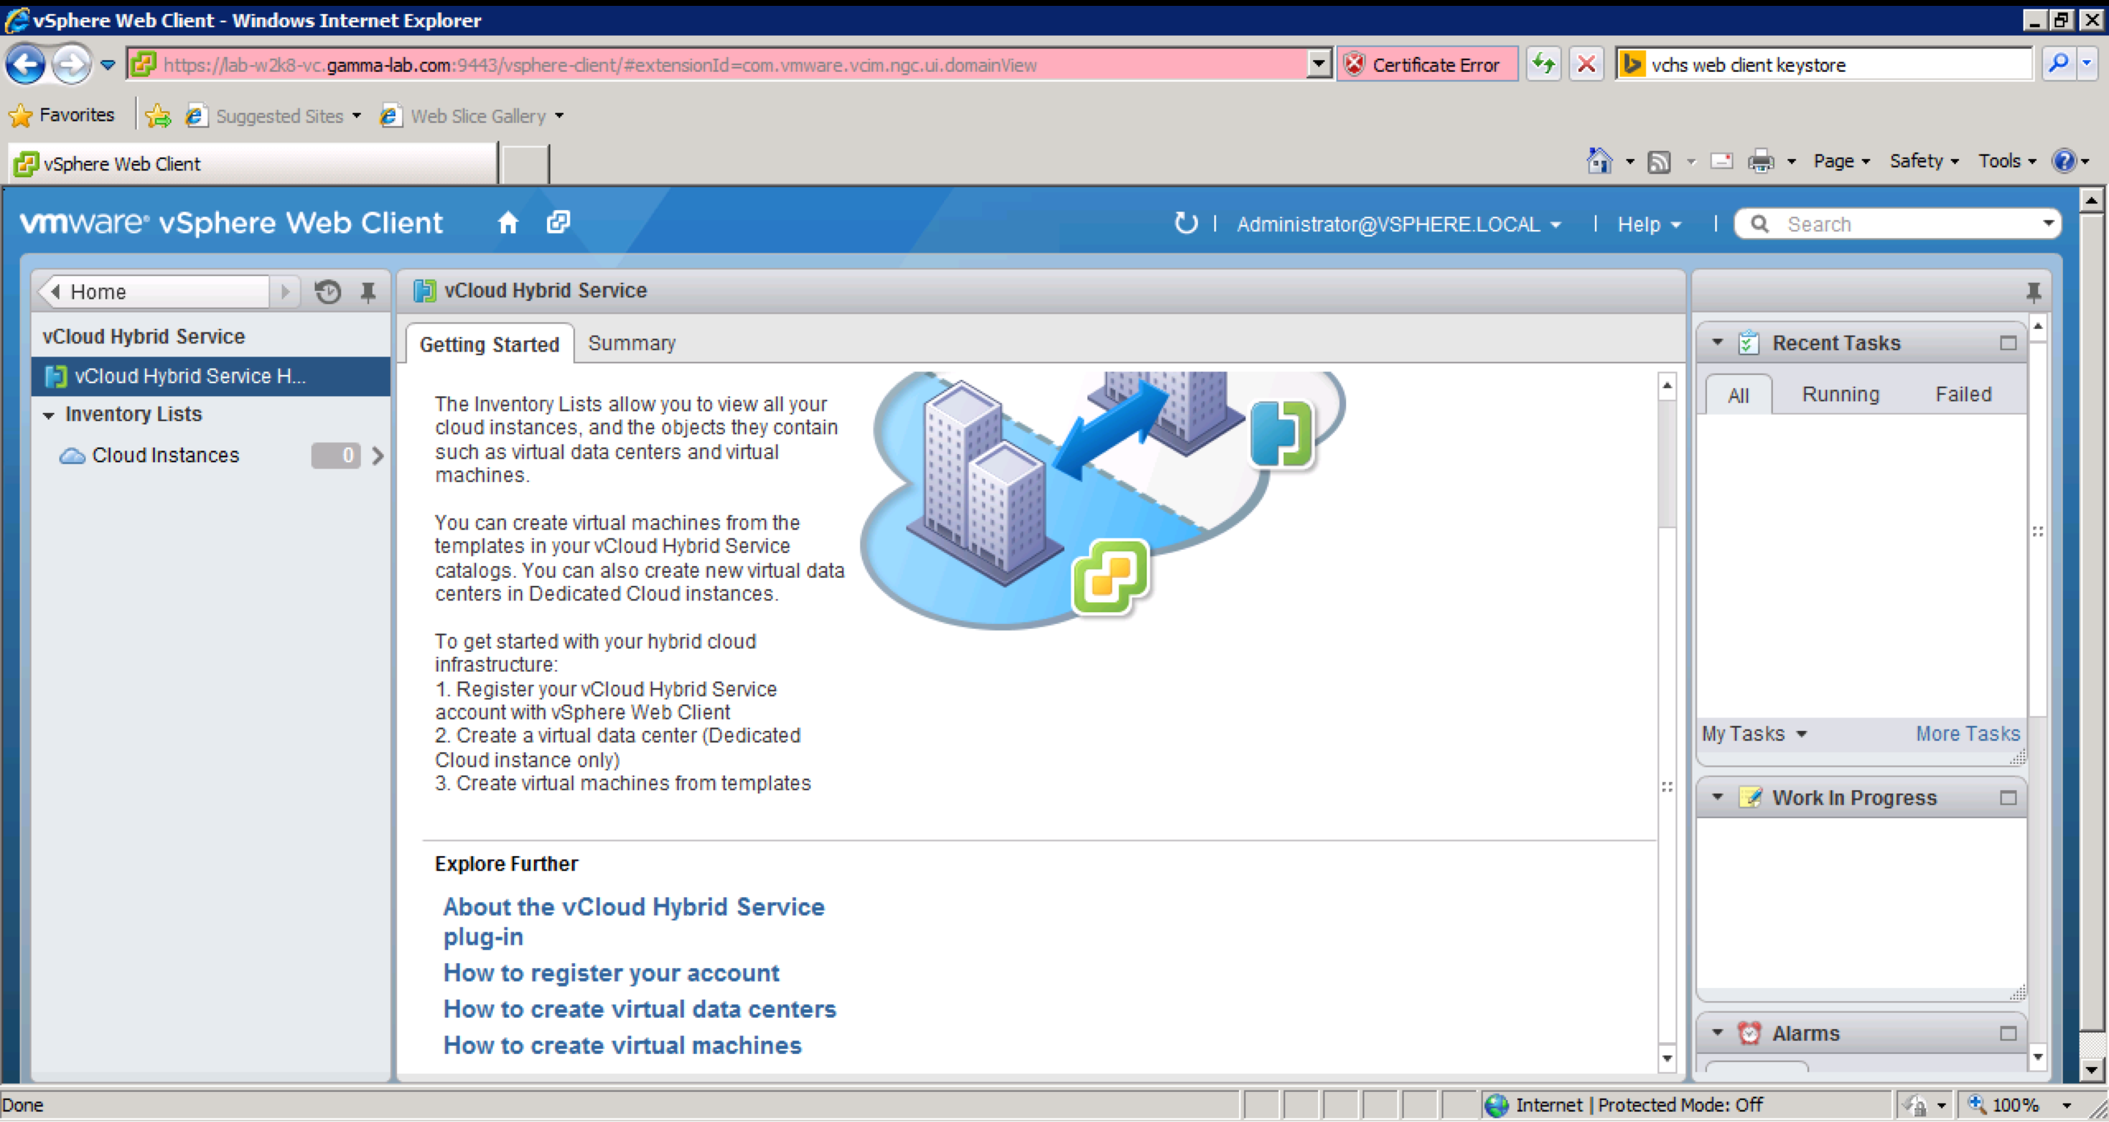
Task: Open the new window icon beside home
Action: [x=558, y=223]
